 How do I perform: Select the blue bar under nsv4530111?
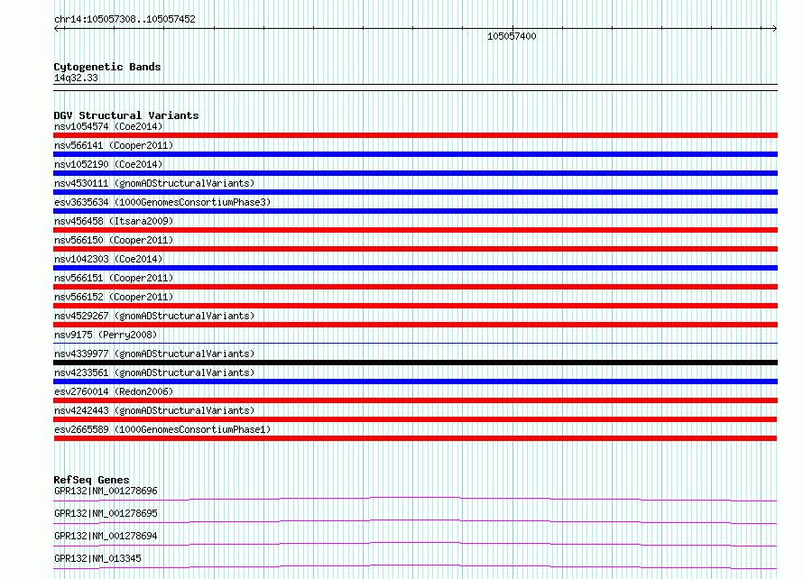click(415, 192)
